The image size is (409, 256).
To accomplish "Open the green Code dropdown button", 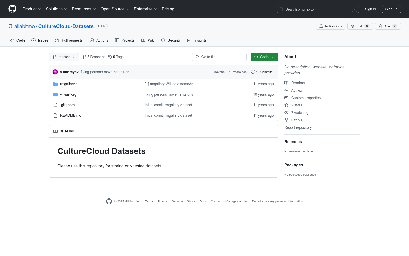I will 264,57.
